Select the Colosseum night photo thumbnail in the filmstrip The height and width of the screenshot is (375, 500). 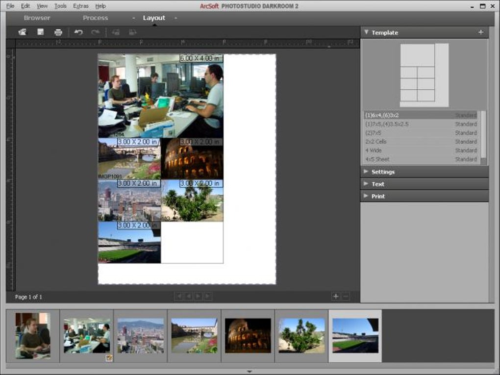point(248,335)
